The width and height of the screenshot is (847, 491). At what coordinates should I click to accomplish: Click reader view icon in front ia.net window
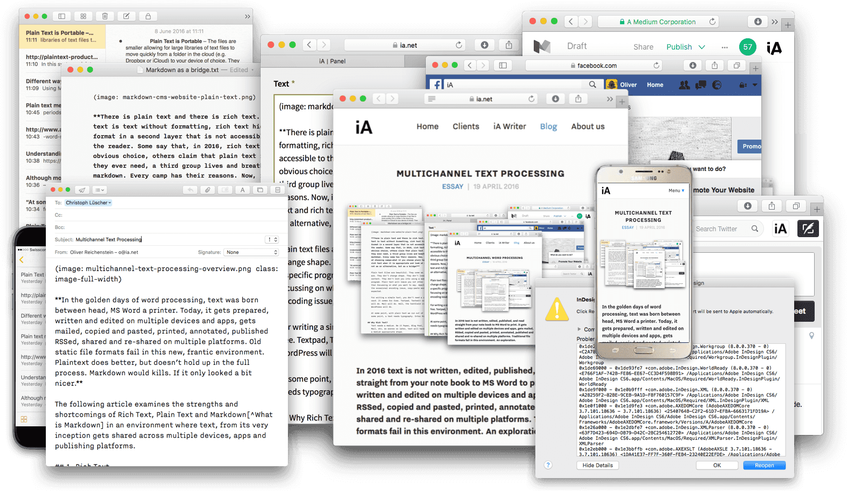tap(431, 99)
